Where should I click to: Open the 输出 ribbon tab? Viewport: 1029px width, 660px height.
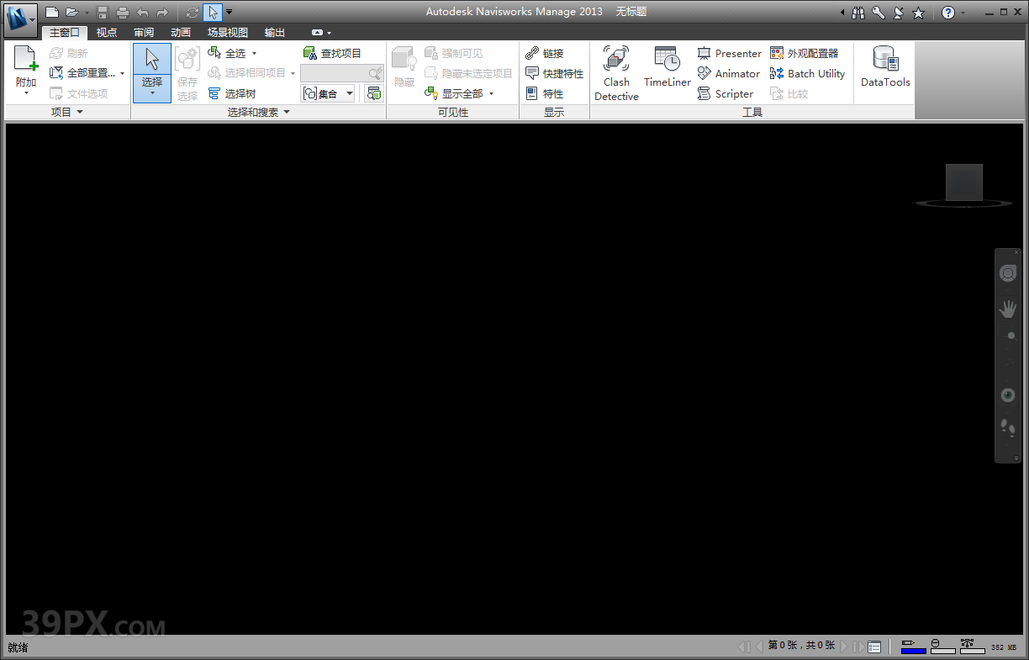pyautogui.click(x=274, y=32)
